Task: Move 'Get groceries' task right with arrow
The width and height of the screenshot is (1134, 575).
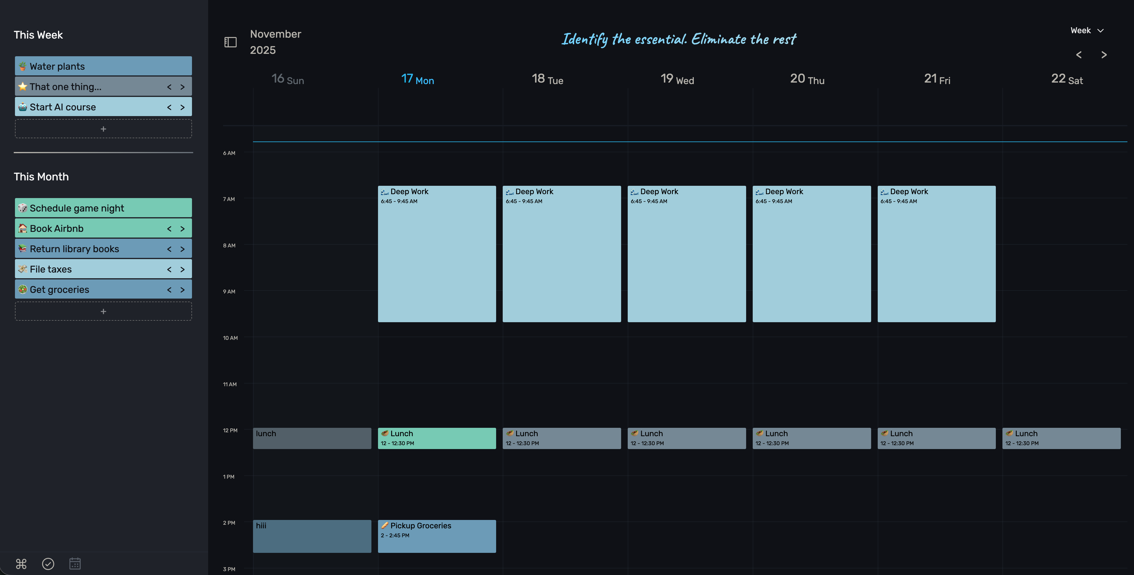Action: 182,290
